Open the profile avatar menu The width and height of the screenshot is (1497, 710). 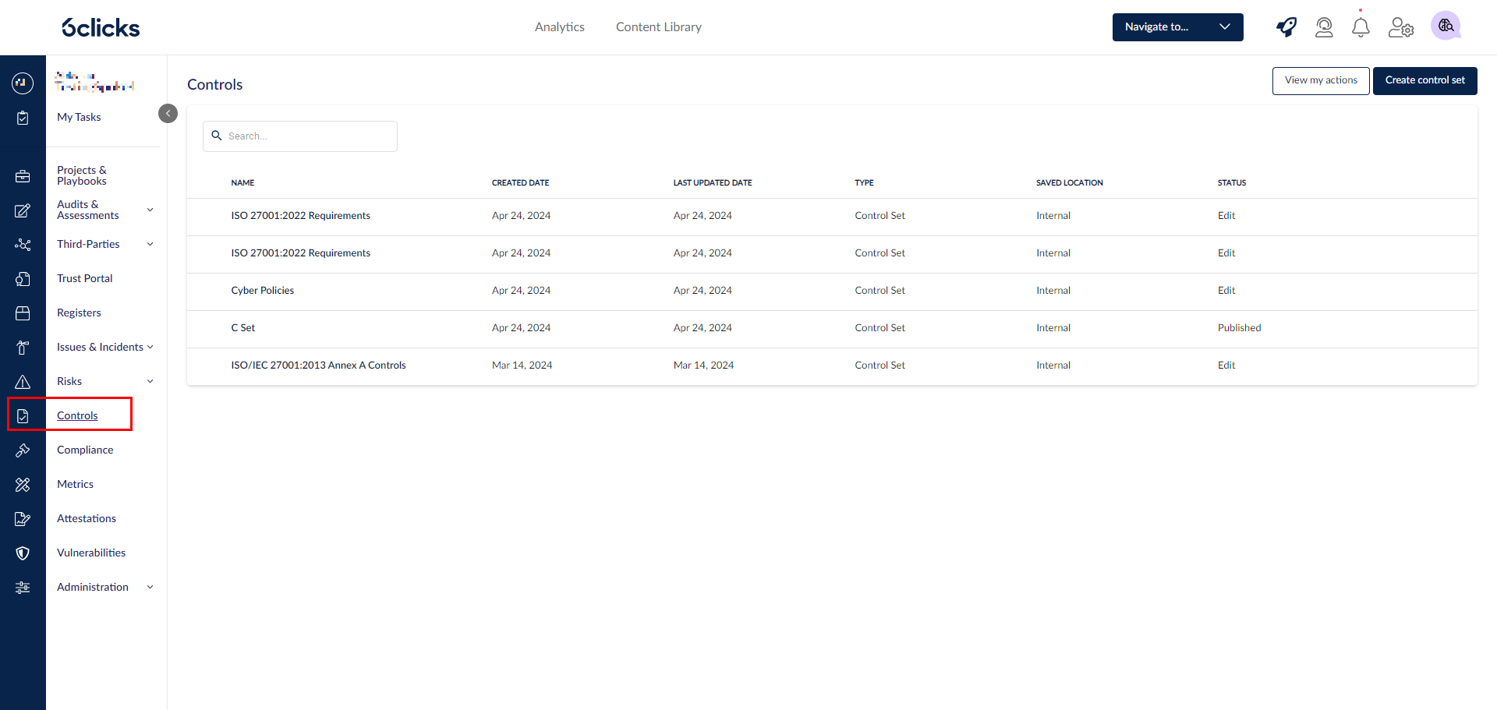pyautogui.click(x=1446, y=26)
